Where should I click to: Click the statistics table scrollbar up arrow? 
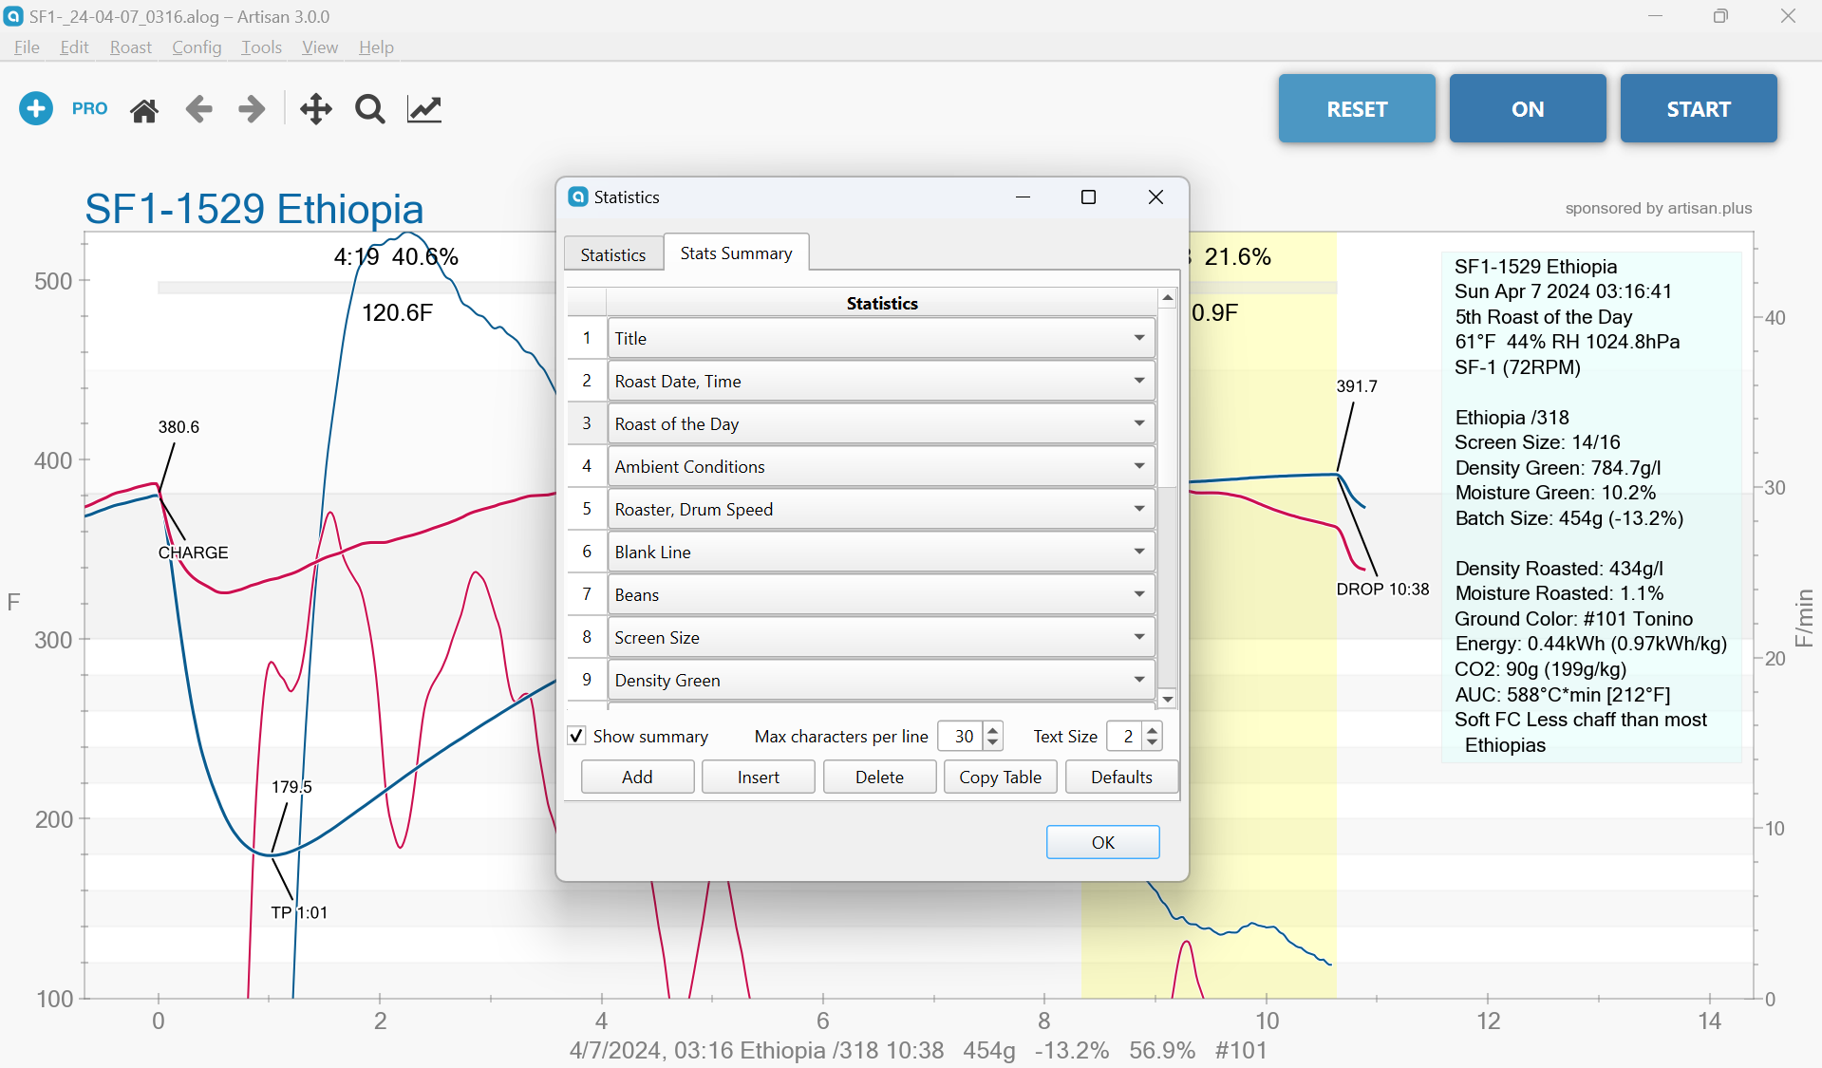click(x=1168, y=298)
